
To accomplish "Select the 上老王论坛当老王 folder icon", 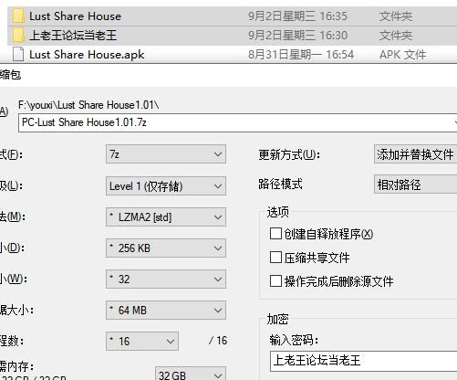I will (x=18, y=36).
